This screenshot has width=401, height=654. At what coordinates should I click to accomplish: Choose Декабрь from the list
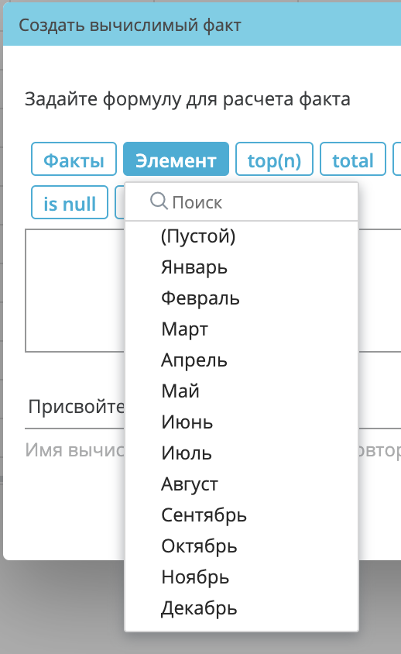(x=242, y=608)
